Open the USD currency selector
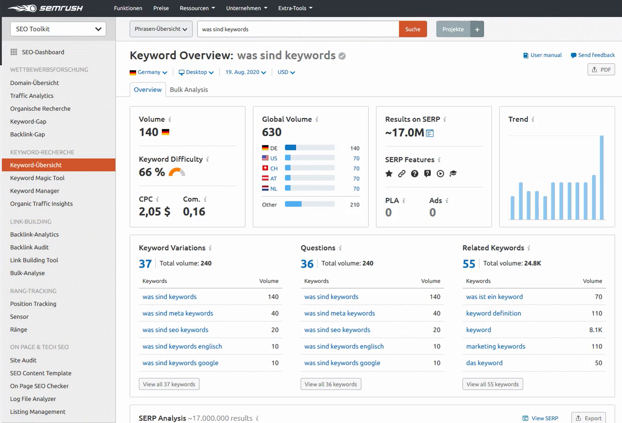This screenshot has height=423, width=622. [286, 72]
